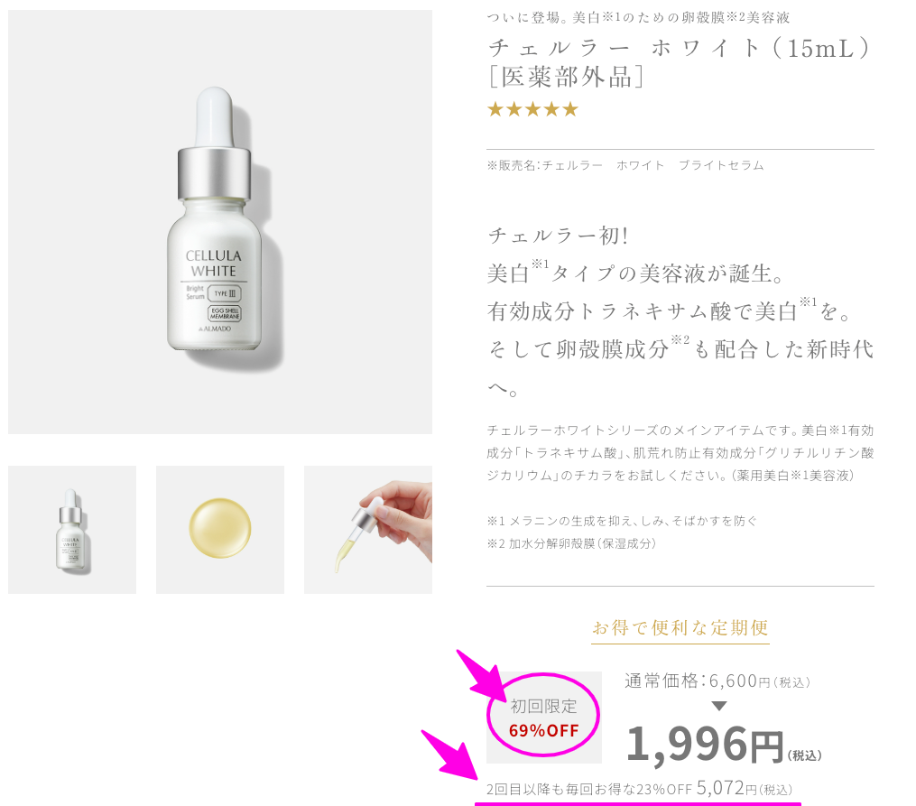
Task: Select the hand holding dropper thumbnail
Action: [x=368, y=530]
